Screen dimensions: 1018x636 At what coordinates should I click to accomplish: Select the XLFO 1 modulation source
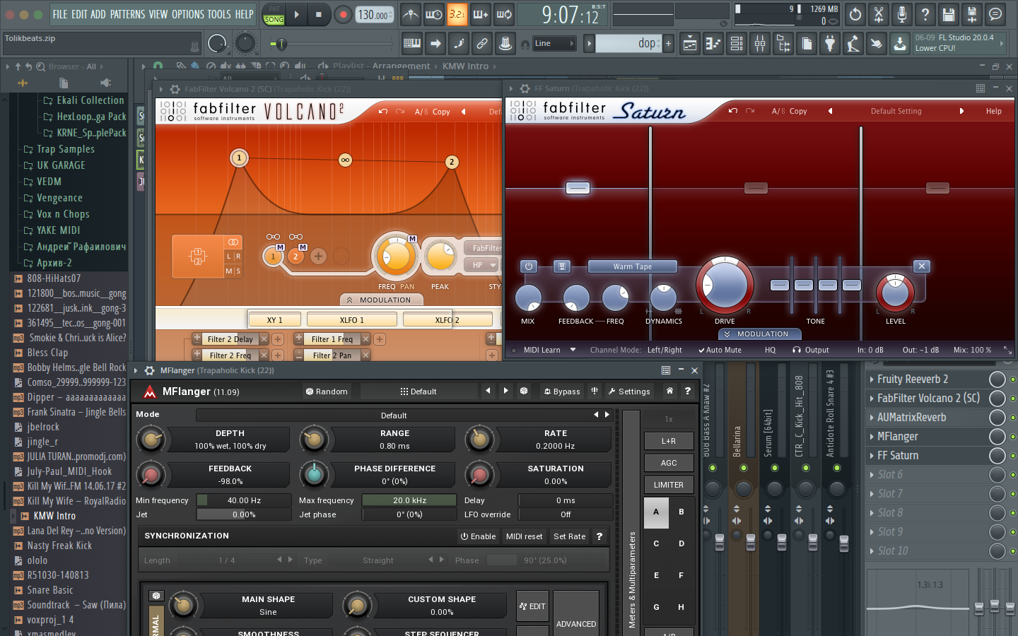coord(351,320)
